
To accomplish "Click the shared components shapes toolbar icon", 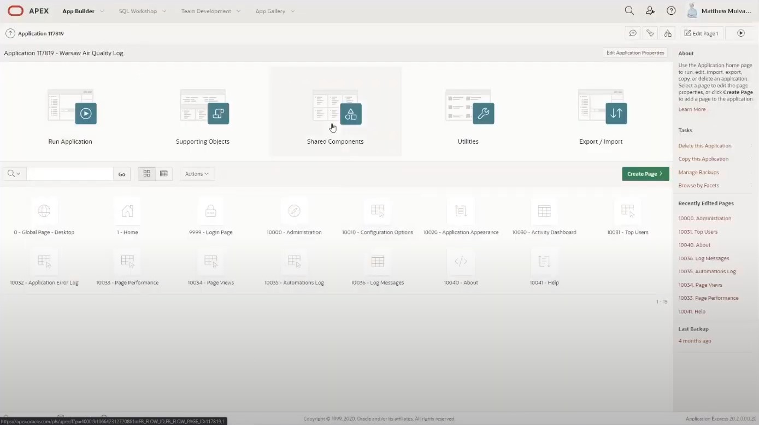I will pyautogui.click(x=667, y=33).
